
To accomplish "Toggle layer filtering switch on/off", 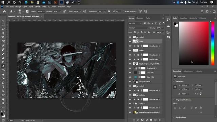I will tap(163, 23).
